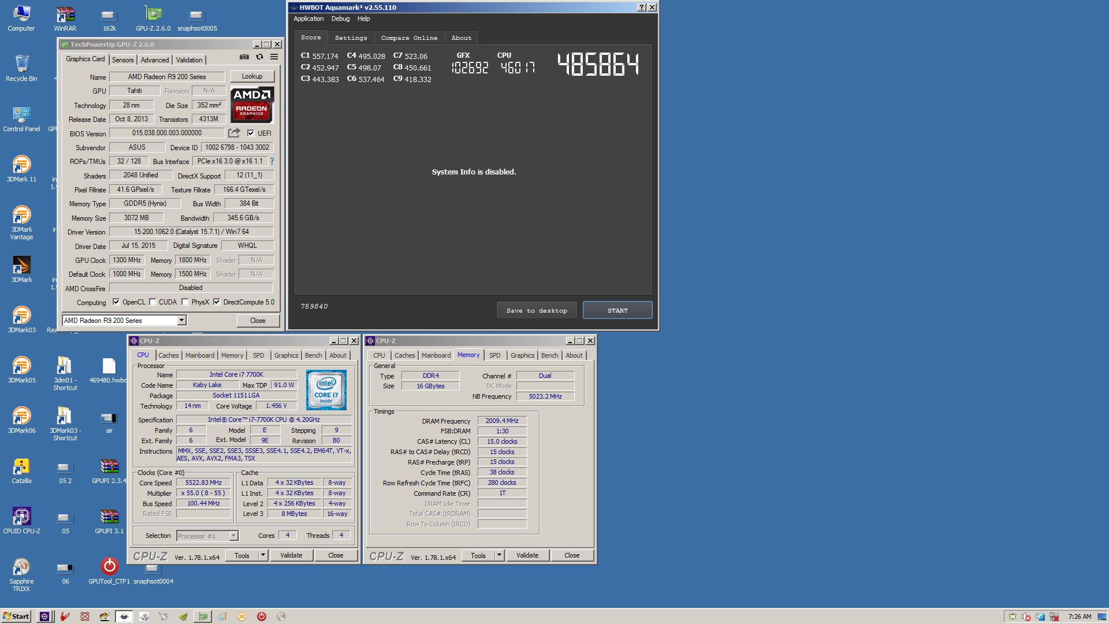Screen dimensions: 1109x624
Task: Open the GPU-Z hamburger menu
Action: pyautogui.click(x=274, y=57)
